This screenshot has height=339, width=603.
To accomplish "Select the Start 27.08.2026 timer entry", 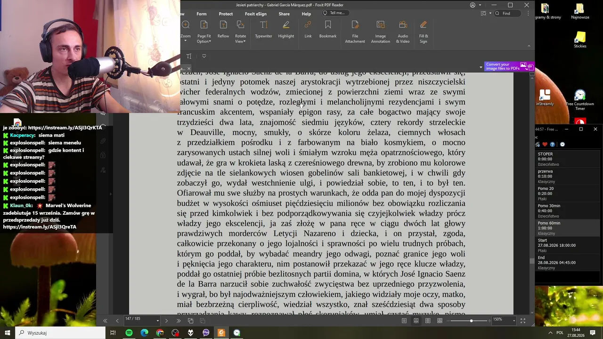I will point(567,245).
